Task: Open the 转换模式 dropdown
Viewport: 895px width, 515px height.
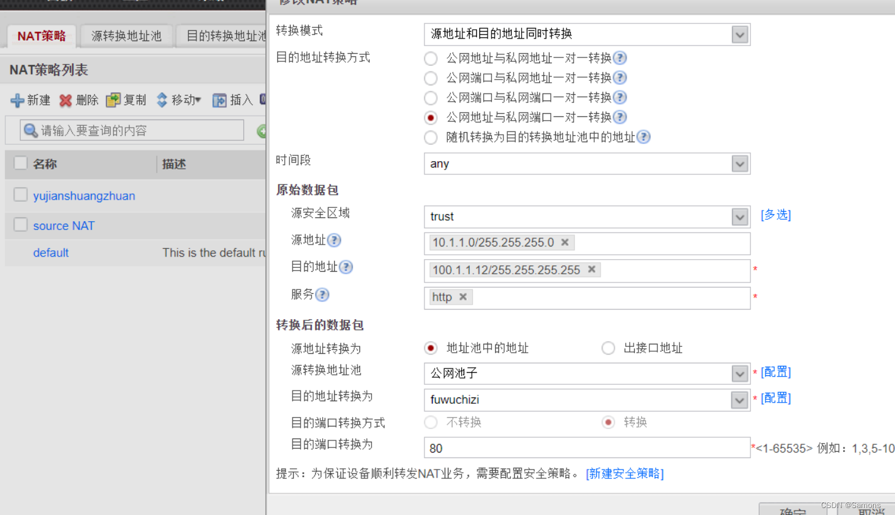Action: [740, 34]
